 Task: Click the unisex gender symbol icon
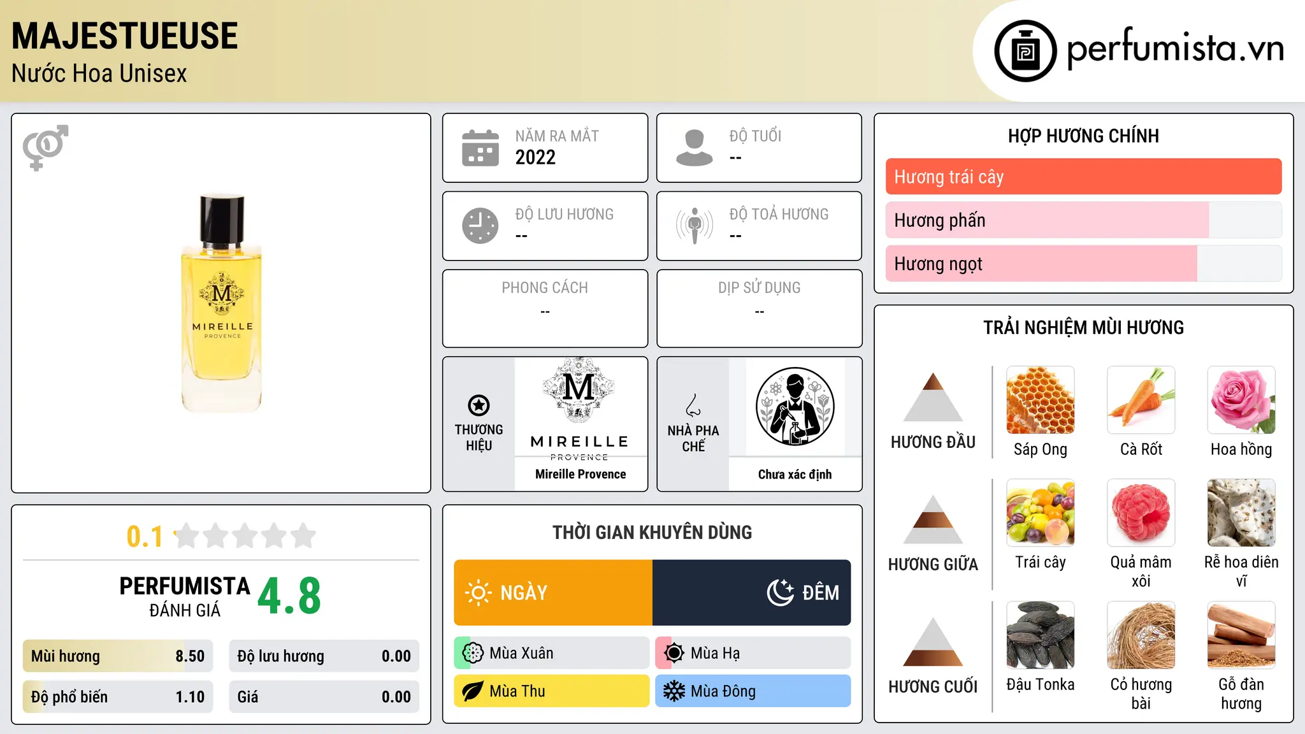(x=45, y=148)
